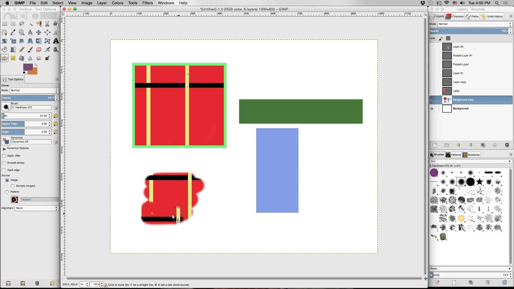514x289 pixels.
Task: Select the Ellipse Select tool
Action: click(13, 24)
